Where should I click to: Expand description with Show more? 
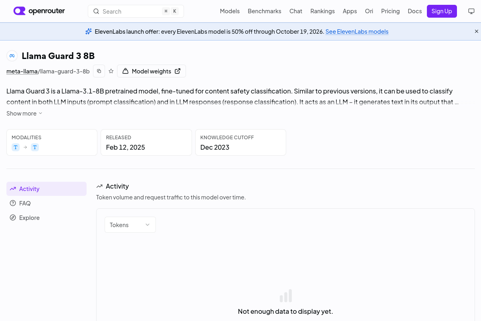24,114
